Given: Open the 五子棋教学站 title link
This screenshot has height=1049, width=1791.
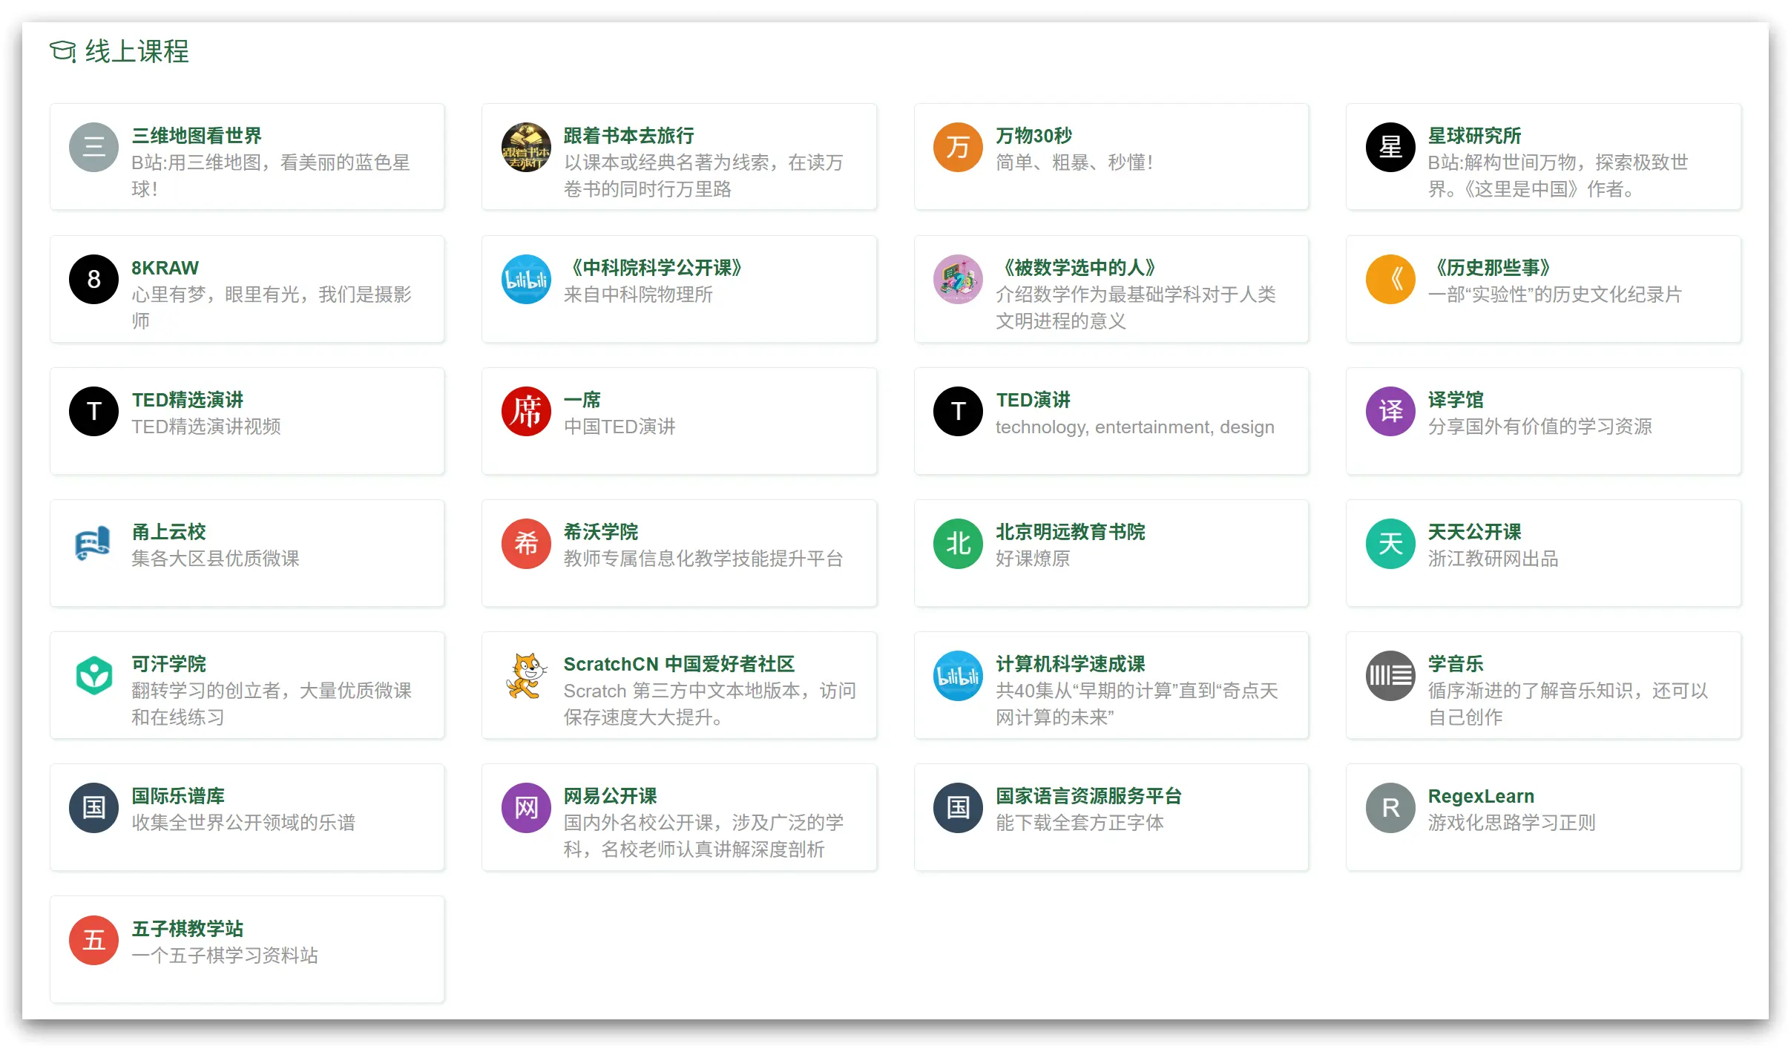Looking at the screenshot, I should click(x=188, y=929).
